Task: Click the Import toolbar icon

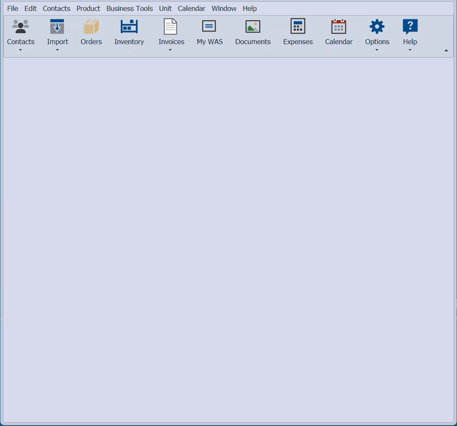Action: point(57,26)
